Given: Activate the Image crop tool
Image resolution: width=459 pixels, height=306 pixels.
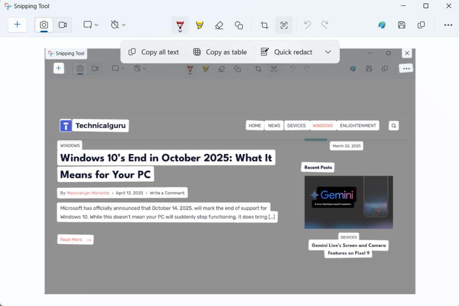Looking at the screenshot, I should (x=264, y=25).
